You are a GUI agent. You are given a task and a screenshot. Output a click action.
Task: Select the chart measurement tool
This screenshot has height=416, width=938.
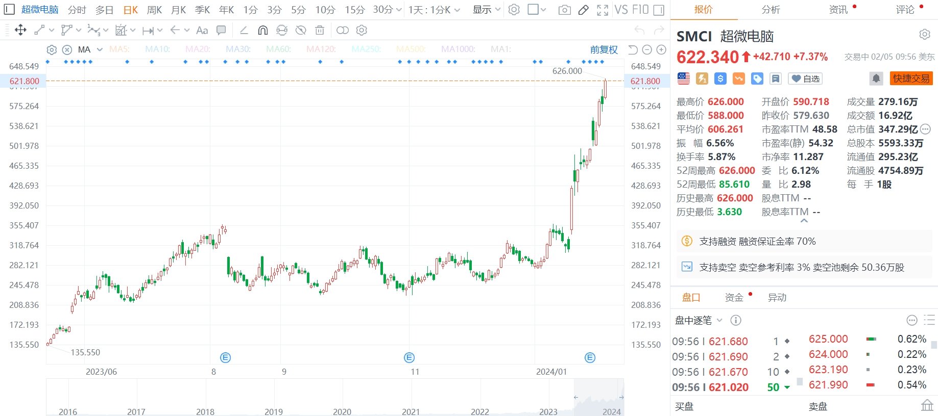121,30
